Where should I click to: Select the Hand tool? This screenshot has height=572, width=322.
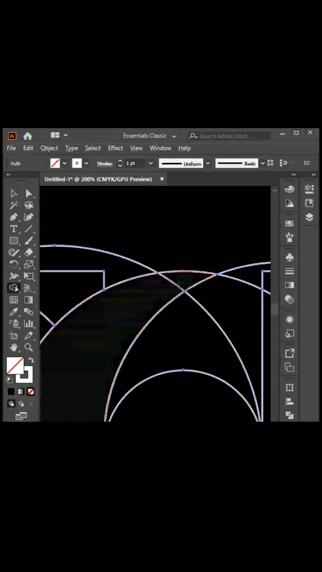(x=13, y=347)
